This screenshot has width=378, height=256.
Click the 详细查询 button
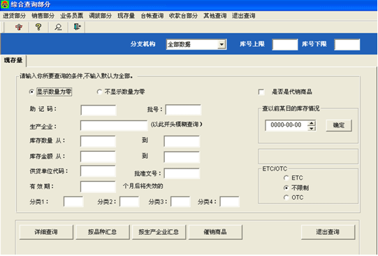click(46, 232)
